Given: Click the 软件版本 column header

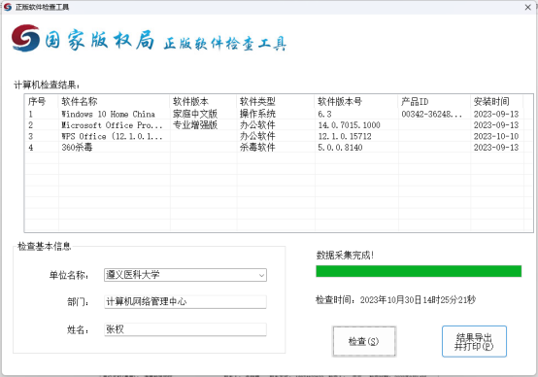Looking at the screenshot, I should point(203,102).
